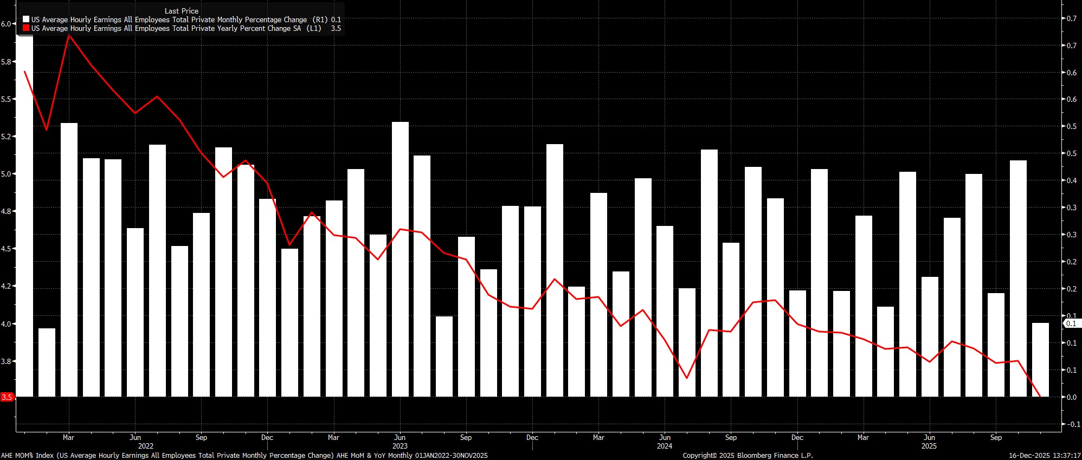Click the white 0.1 last-value tag on right axis
The width and height of the screenshot is (1082, 460).
(1071, 323)
